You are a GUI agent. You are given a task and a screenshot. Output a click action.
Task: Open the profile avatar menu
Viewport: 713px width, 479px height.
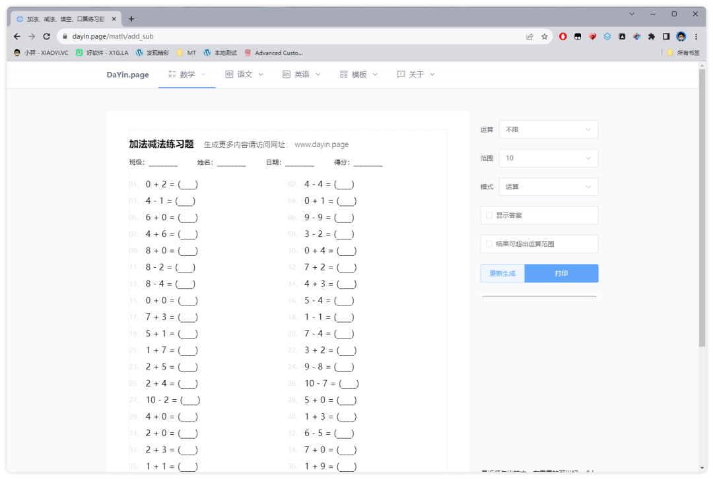pyautogui.click(x=681, y=36)
